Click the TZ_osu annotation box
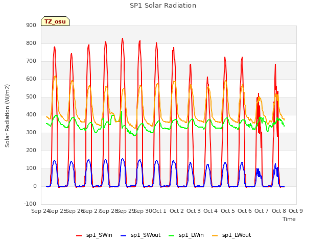This screenshot has height=245, width=327. pos(55,21)
